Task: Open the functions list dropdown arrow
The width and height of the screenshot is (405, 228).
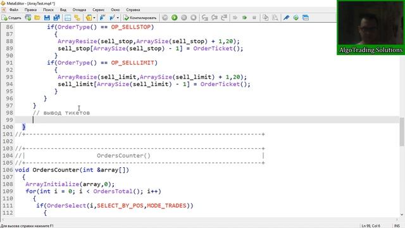Action: click(118, 18)
